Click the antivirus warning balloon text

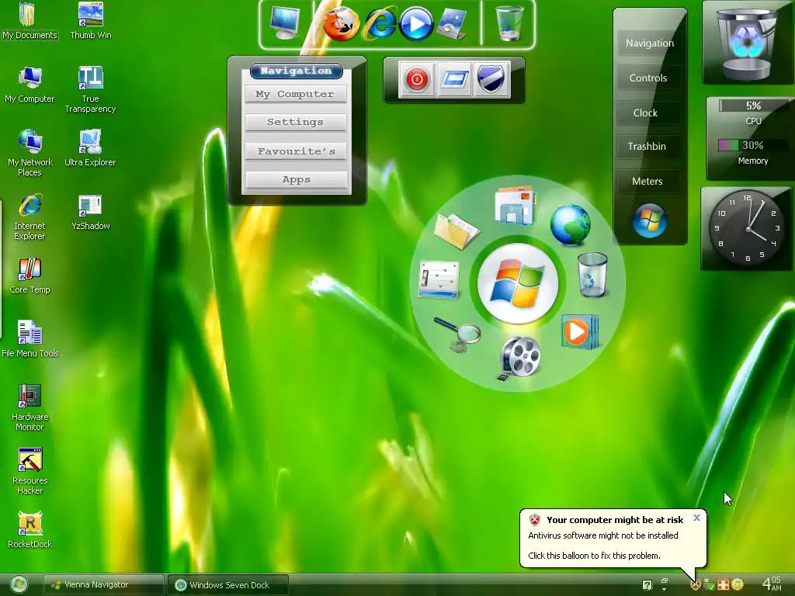pyautogui.click(x=602, y=535)
